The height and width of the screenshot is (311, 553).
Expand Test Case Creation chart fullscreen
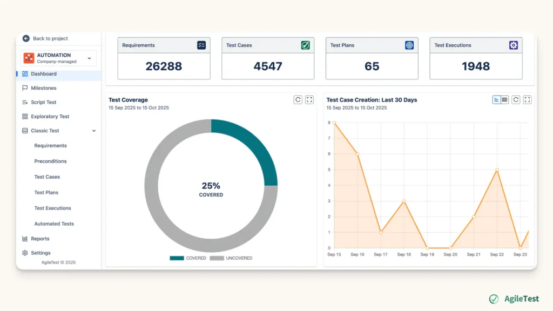point(527,100)
